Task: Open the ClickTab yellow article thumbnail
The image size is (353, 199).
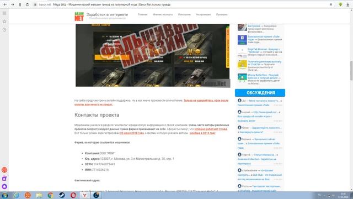Action: tap(242, 64)
